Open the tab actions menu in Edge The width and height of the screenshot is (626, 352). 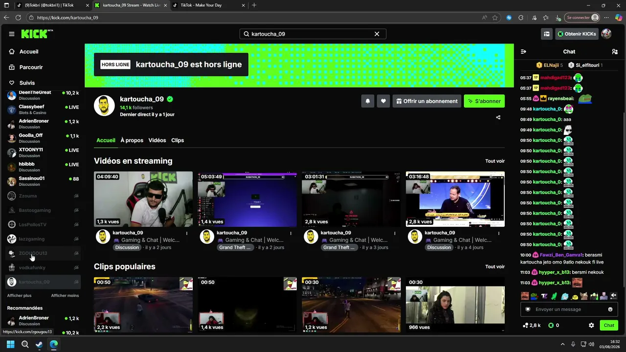tap(6, 5)
